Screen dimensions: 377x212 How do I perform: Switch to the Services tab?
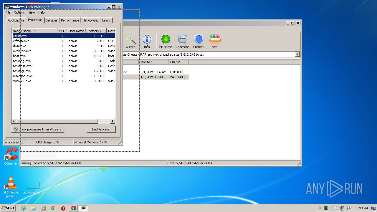52,20
